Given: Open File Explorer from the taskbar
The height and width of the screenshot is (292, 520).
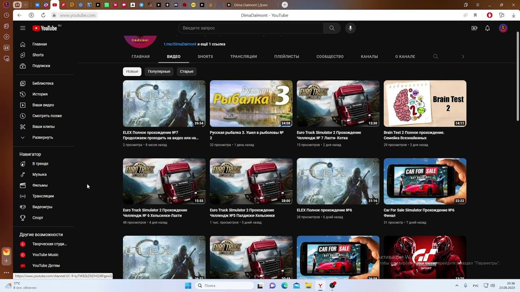Looking at the screenshot, I should tap(308, 286).
